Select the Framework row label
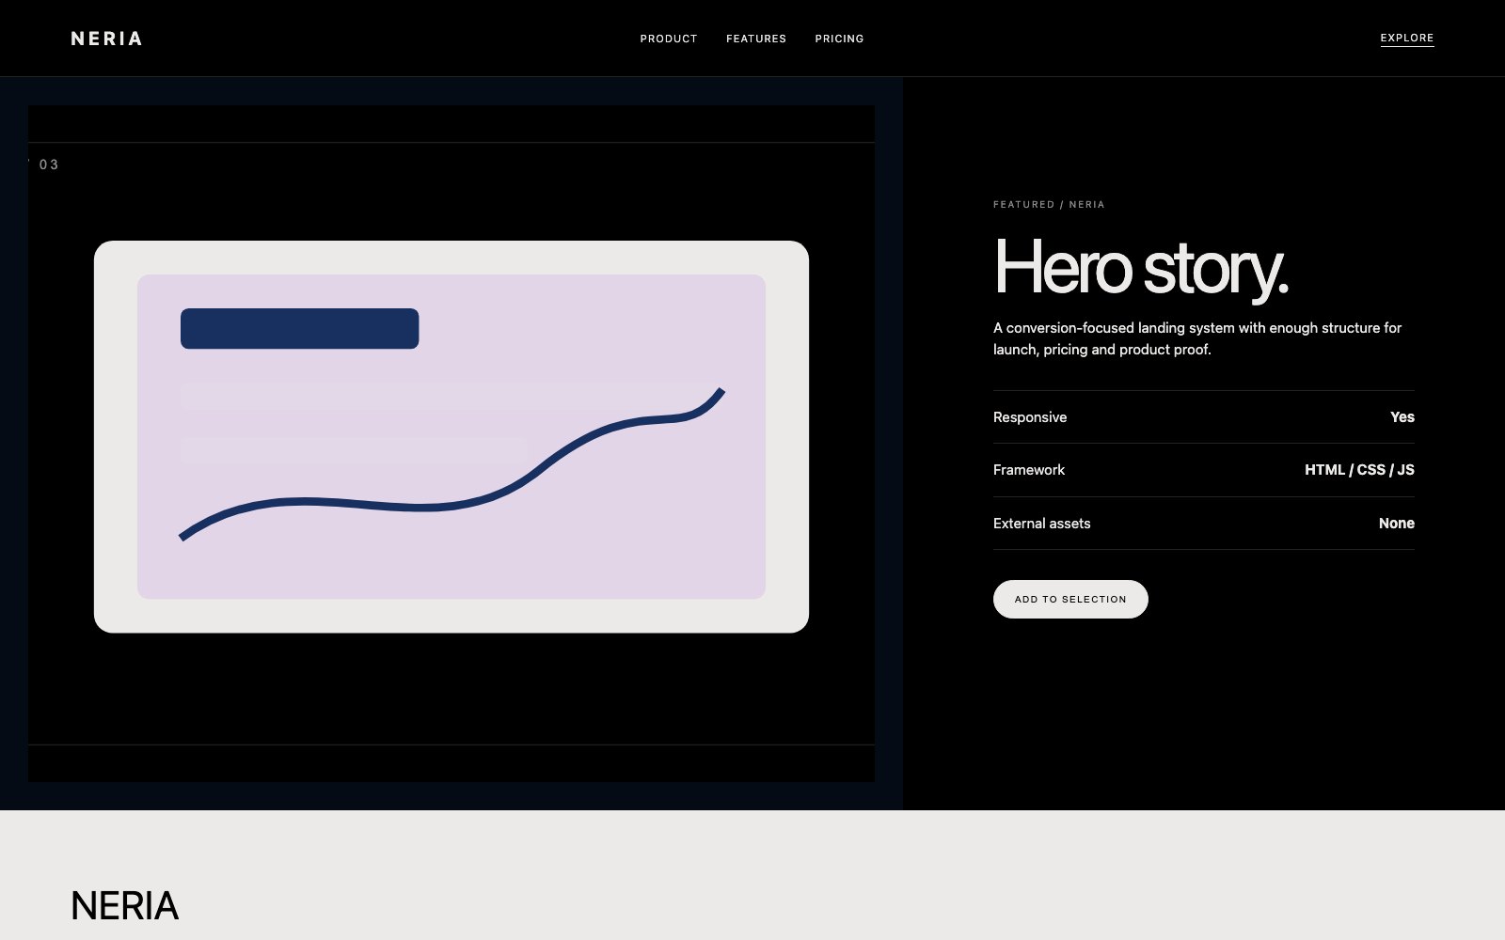The height and width of the screenshot is (940, 1505). [x=1029, y=470]
